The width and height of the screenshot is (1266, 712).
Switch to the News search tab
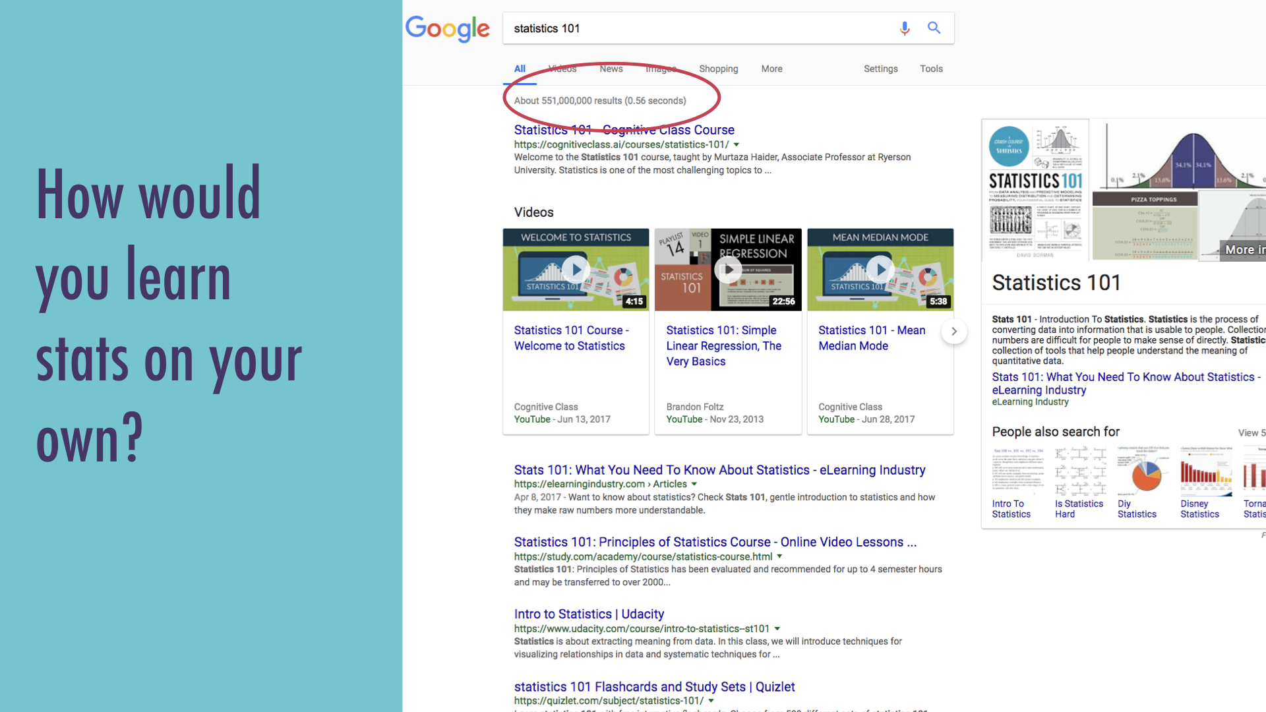click(x=611, y=69)
